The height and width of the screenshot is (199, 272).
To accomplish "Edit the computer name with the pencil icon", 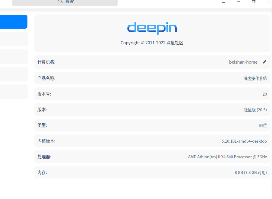I will 264,62.
